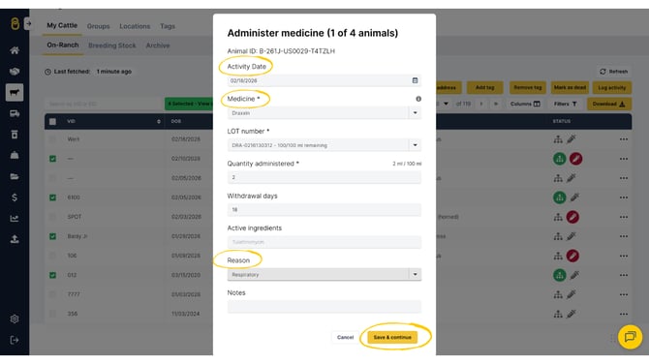
Task: Check the 356 row checkbox
Action: pyautogui.click(x=52, y=314)
